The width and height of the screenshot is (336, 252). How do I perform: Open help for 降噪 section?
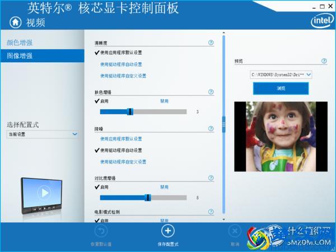tap(211, 128)
